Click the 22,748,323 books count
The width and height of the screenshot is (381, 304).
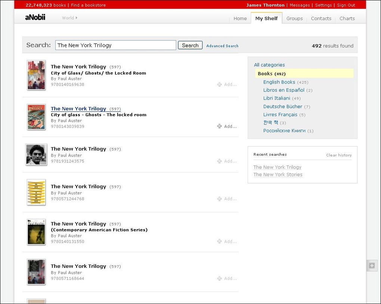46,5
